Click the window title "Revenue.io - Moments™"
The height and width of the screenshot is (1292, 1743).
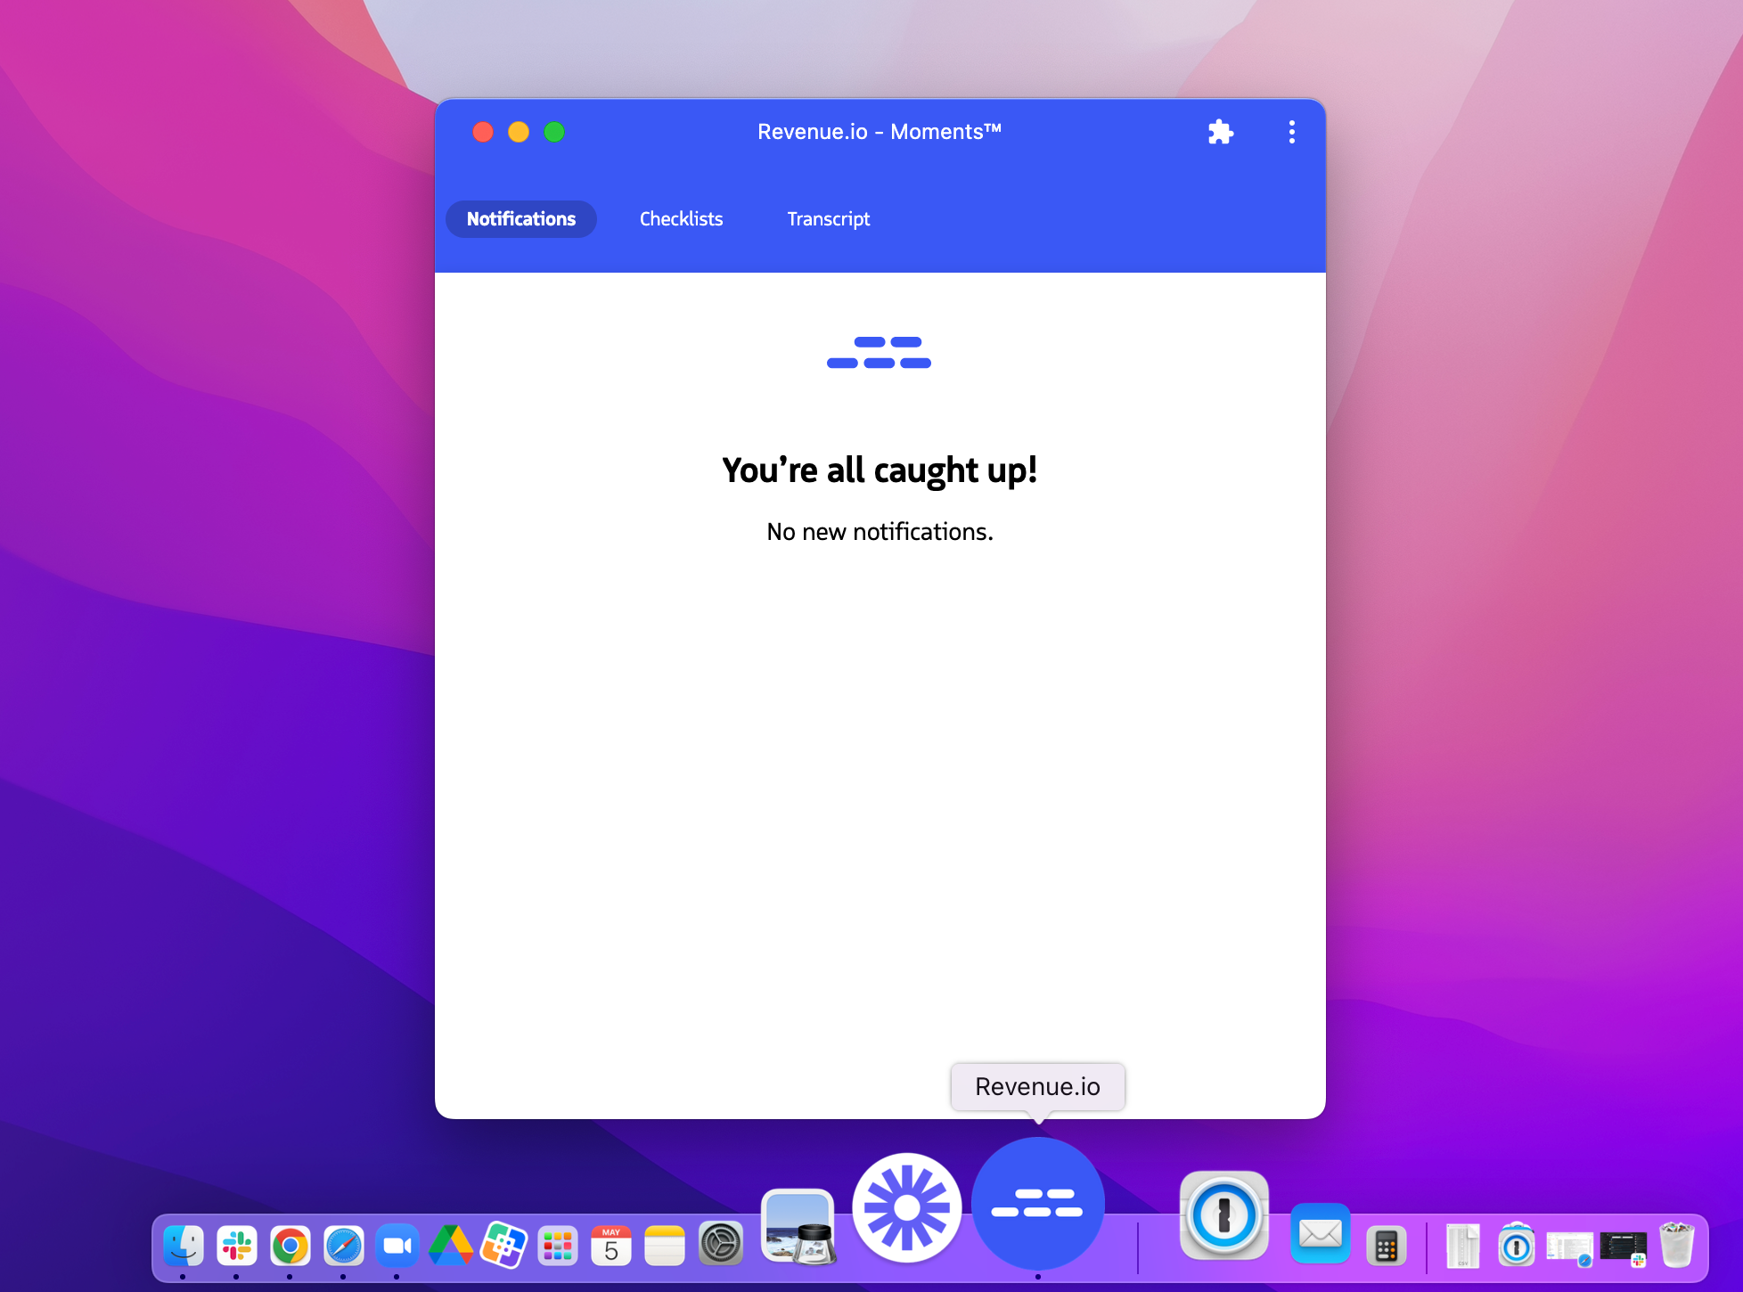pyautogui.click(x=880, y=132)
